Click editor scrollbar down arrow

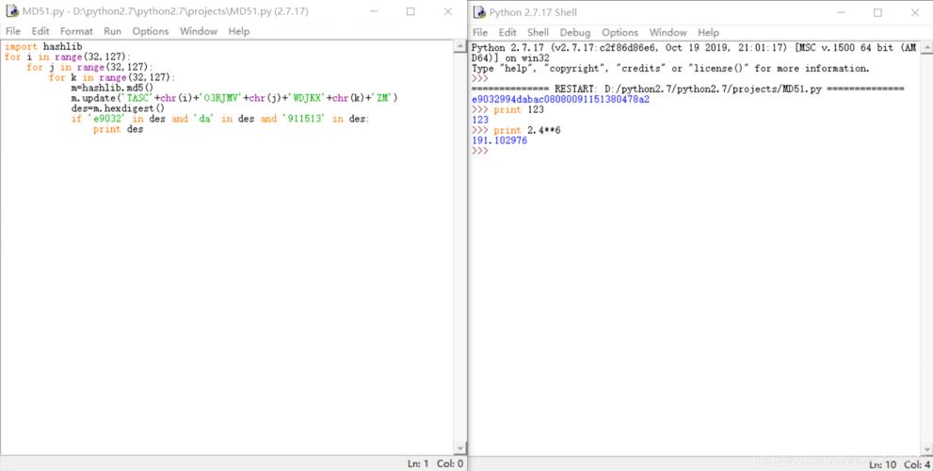pos(459,447)
